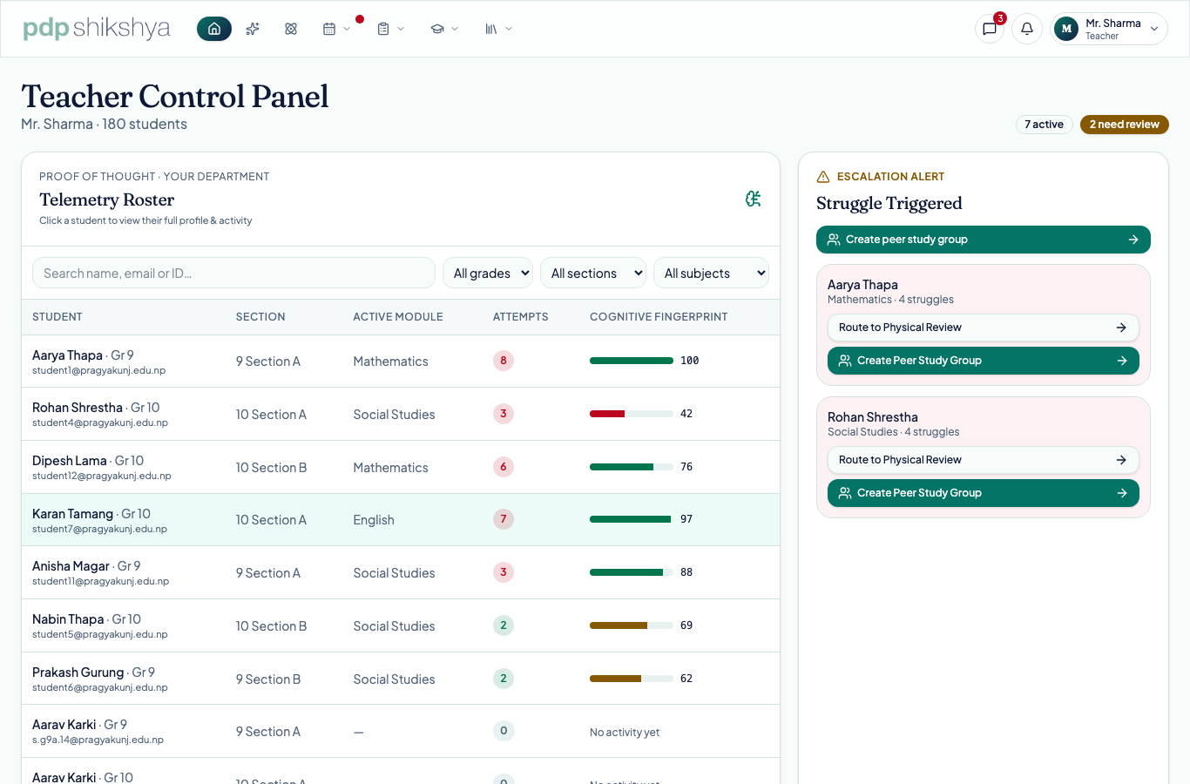This screenshot has height=784, width=1190.
Task: Open Aarav Karki Gr 9 profile row
Action: [401, 731]
